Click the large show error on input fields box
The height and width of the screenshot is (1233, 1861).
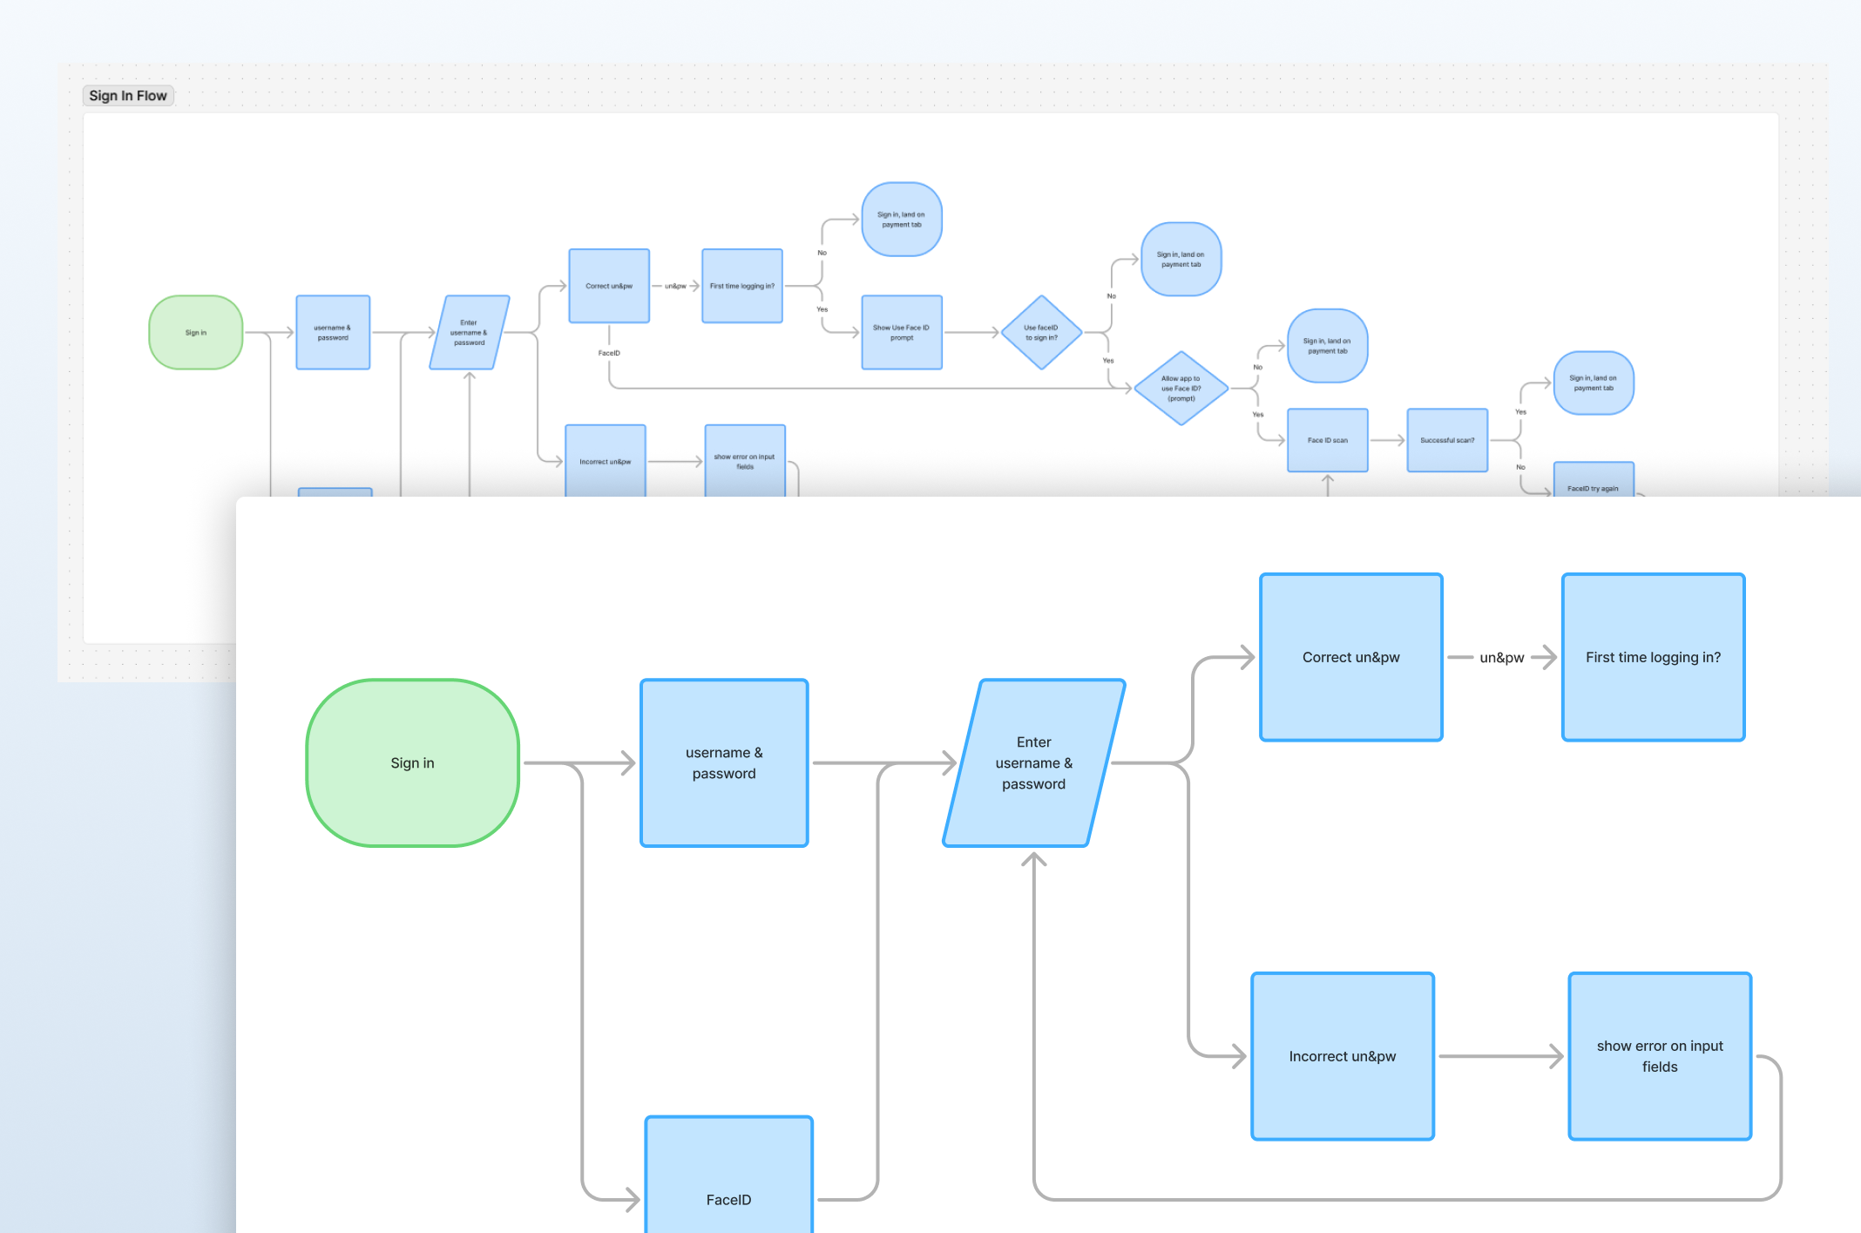coord(1659,1056)
